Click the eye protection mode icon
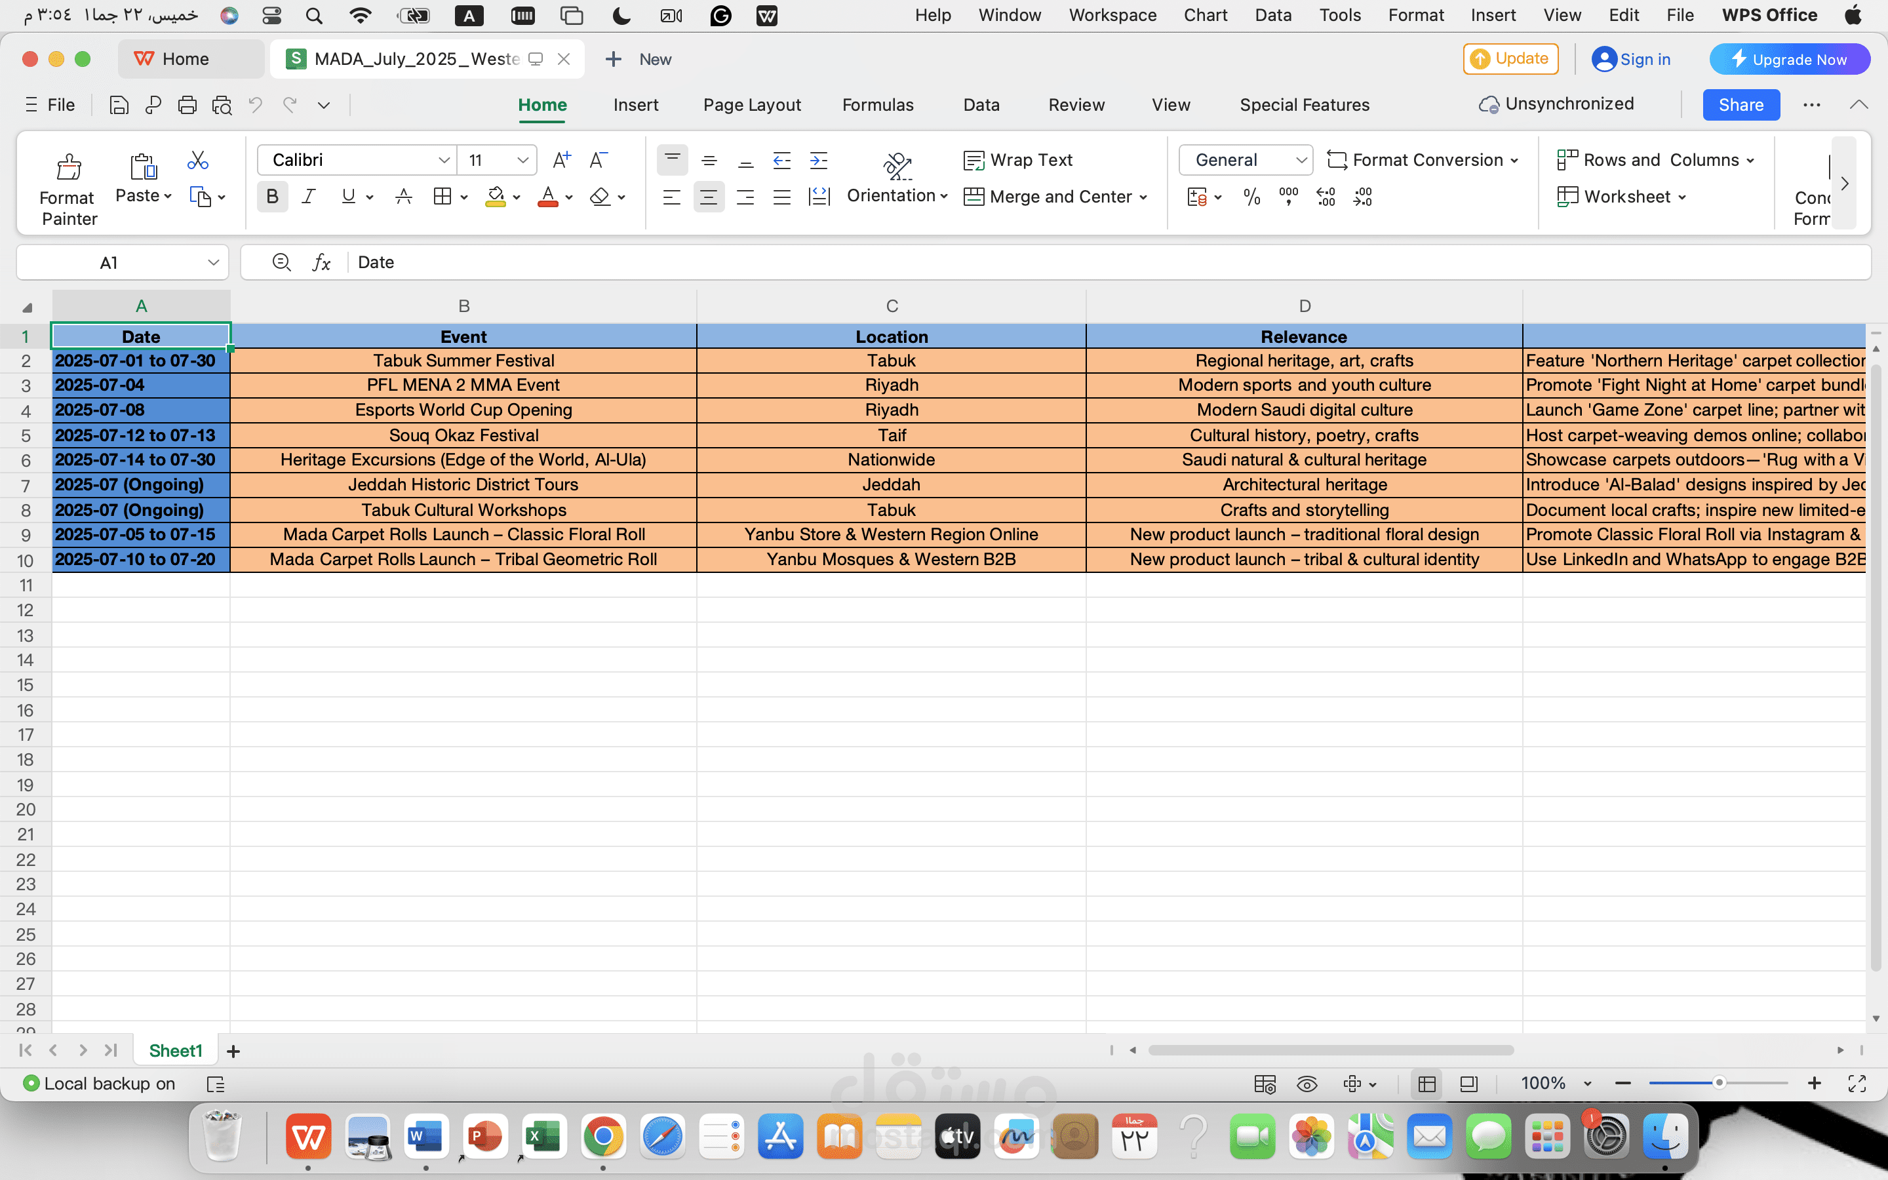This screenshot has width=1888, height=1180. coord(1307,1084)
